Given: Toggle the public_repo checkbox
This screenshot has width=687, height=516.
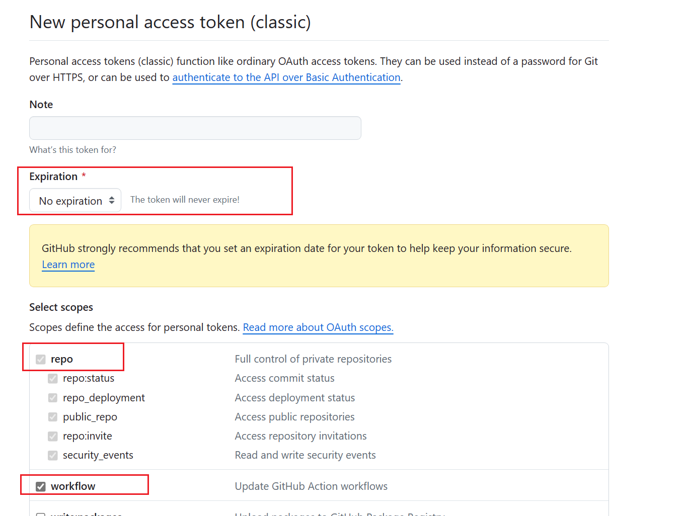Looking at the screenshot, I should point(53,417).
